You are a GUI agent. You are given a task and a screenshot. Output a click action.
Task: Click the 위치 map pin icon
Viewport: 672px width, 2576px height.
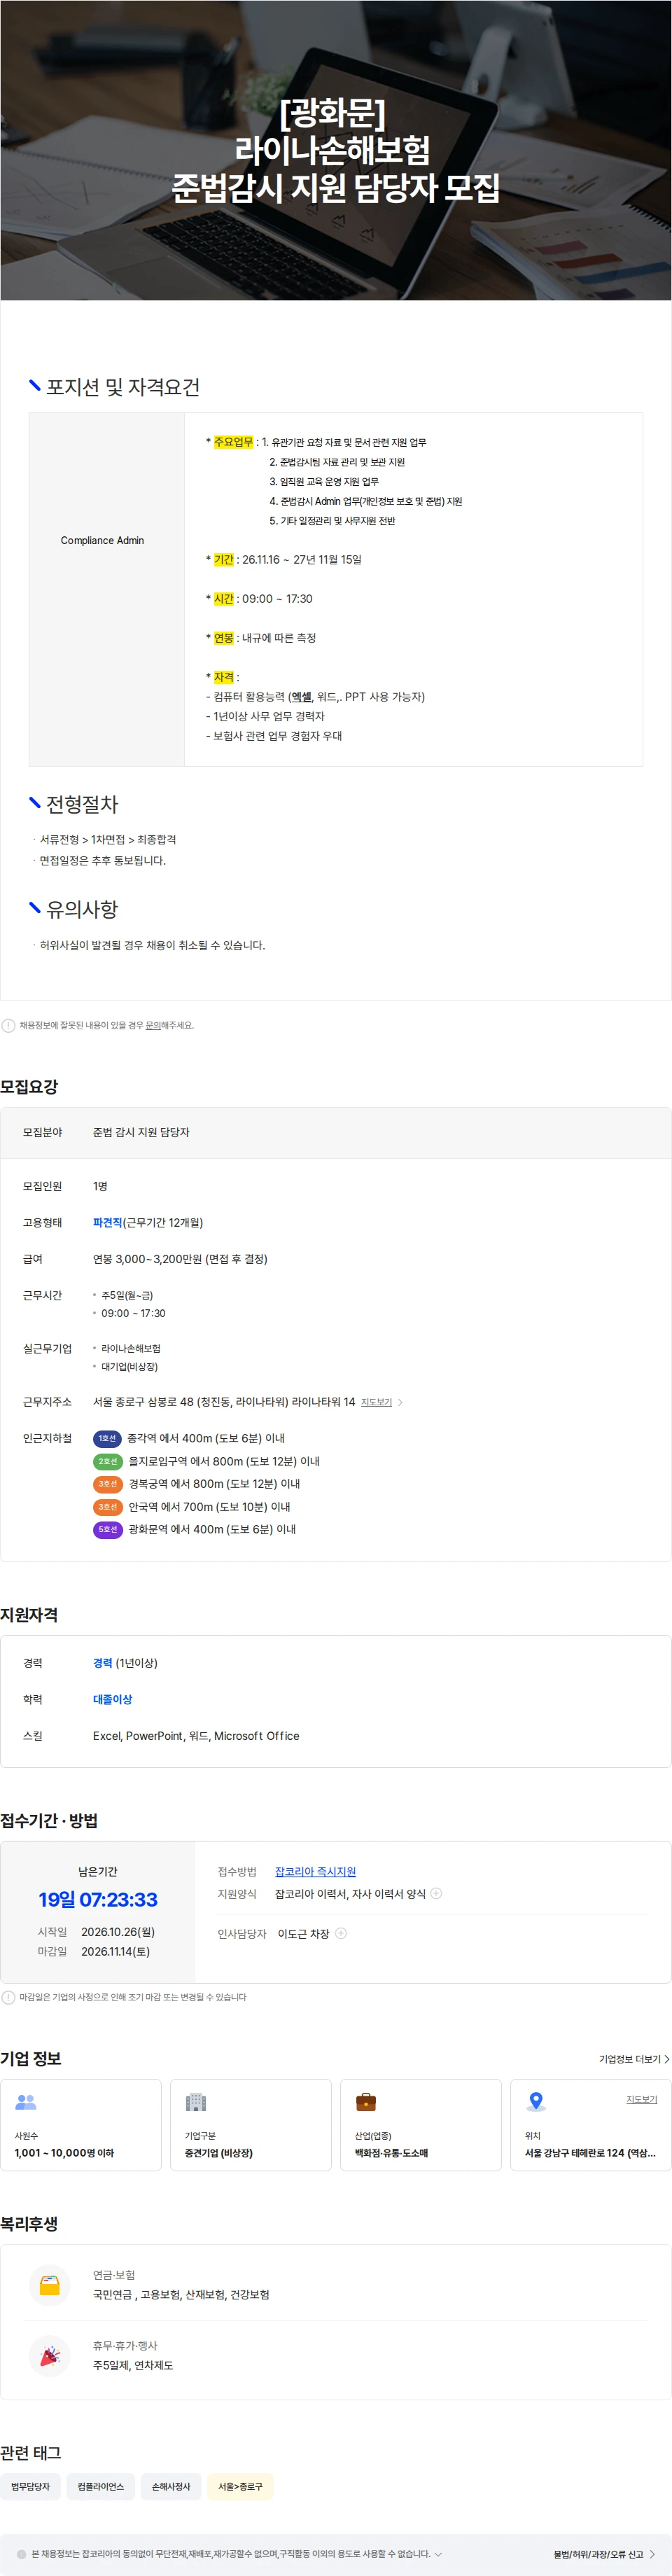click(x=536, y=2102)
